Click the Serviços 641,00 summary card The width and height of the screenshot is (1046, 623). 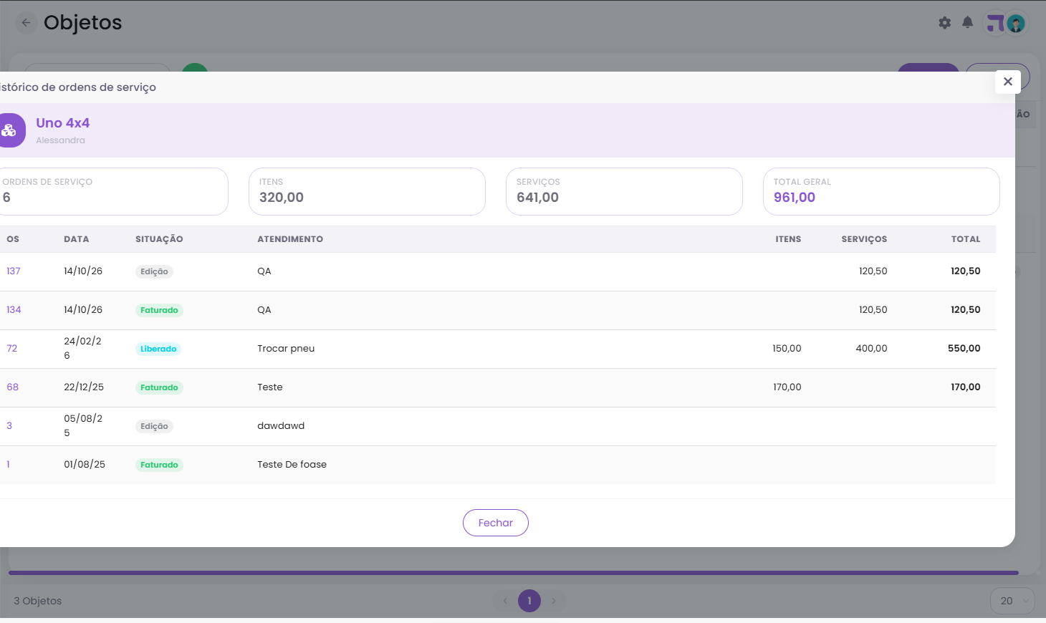click(x=624, y=191)
